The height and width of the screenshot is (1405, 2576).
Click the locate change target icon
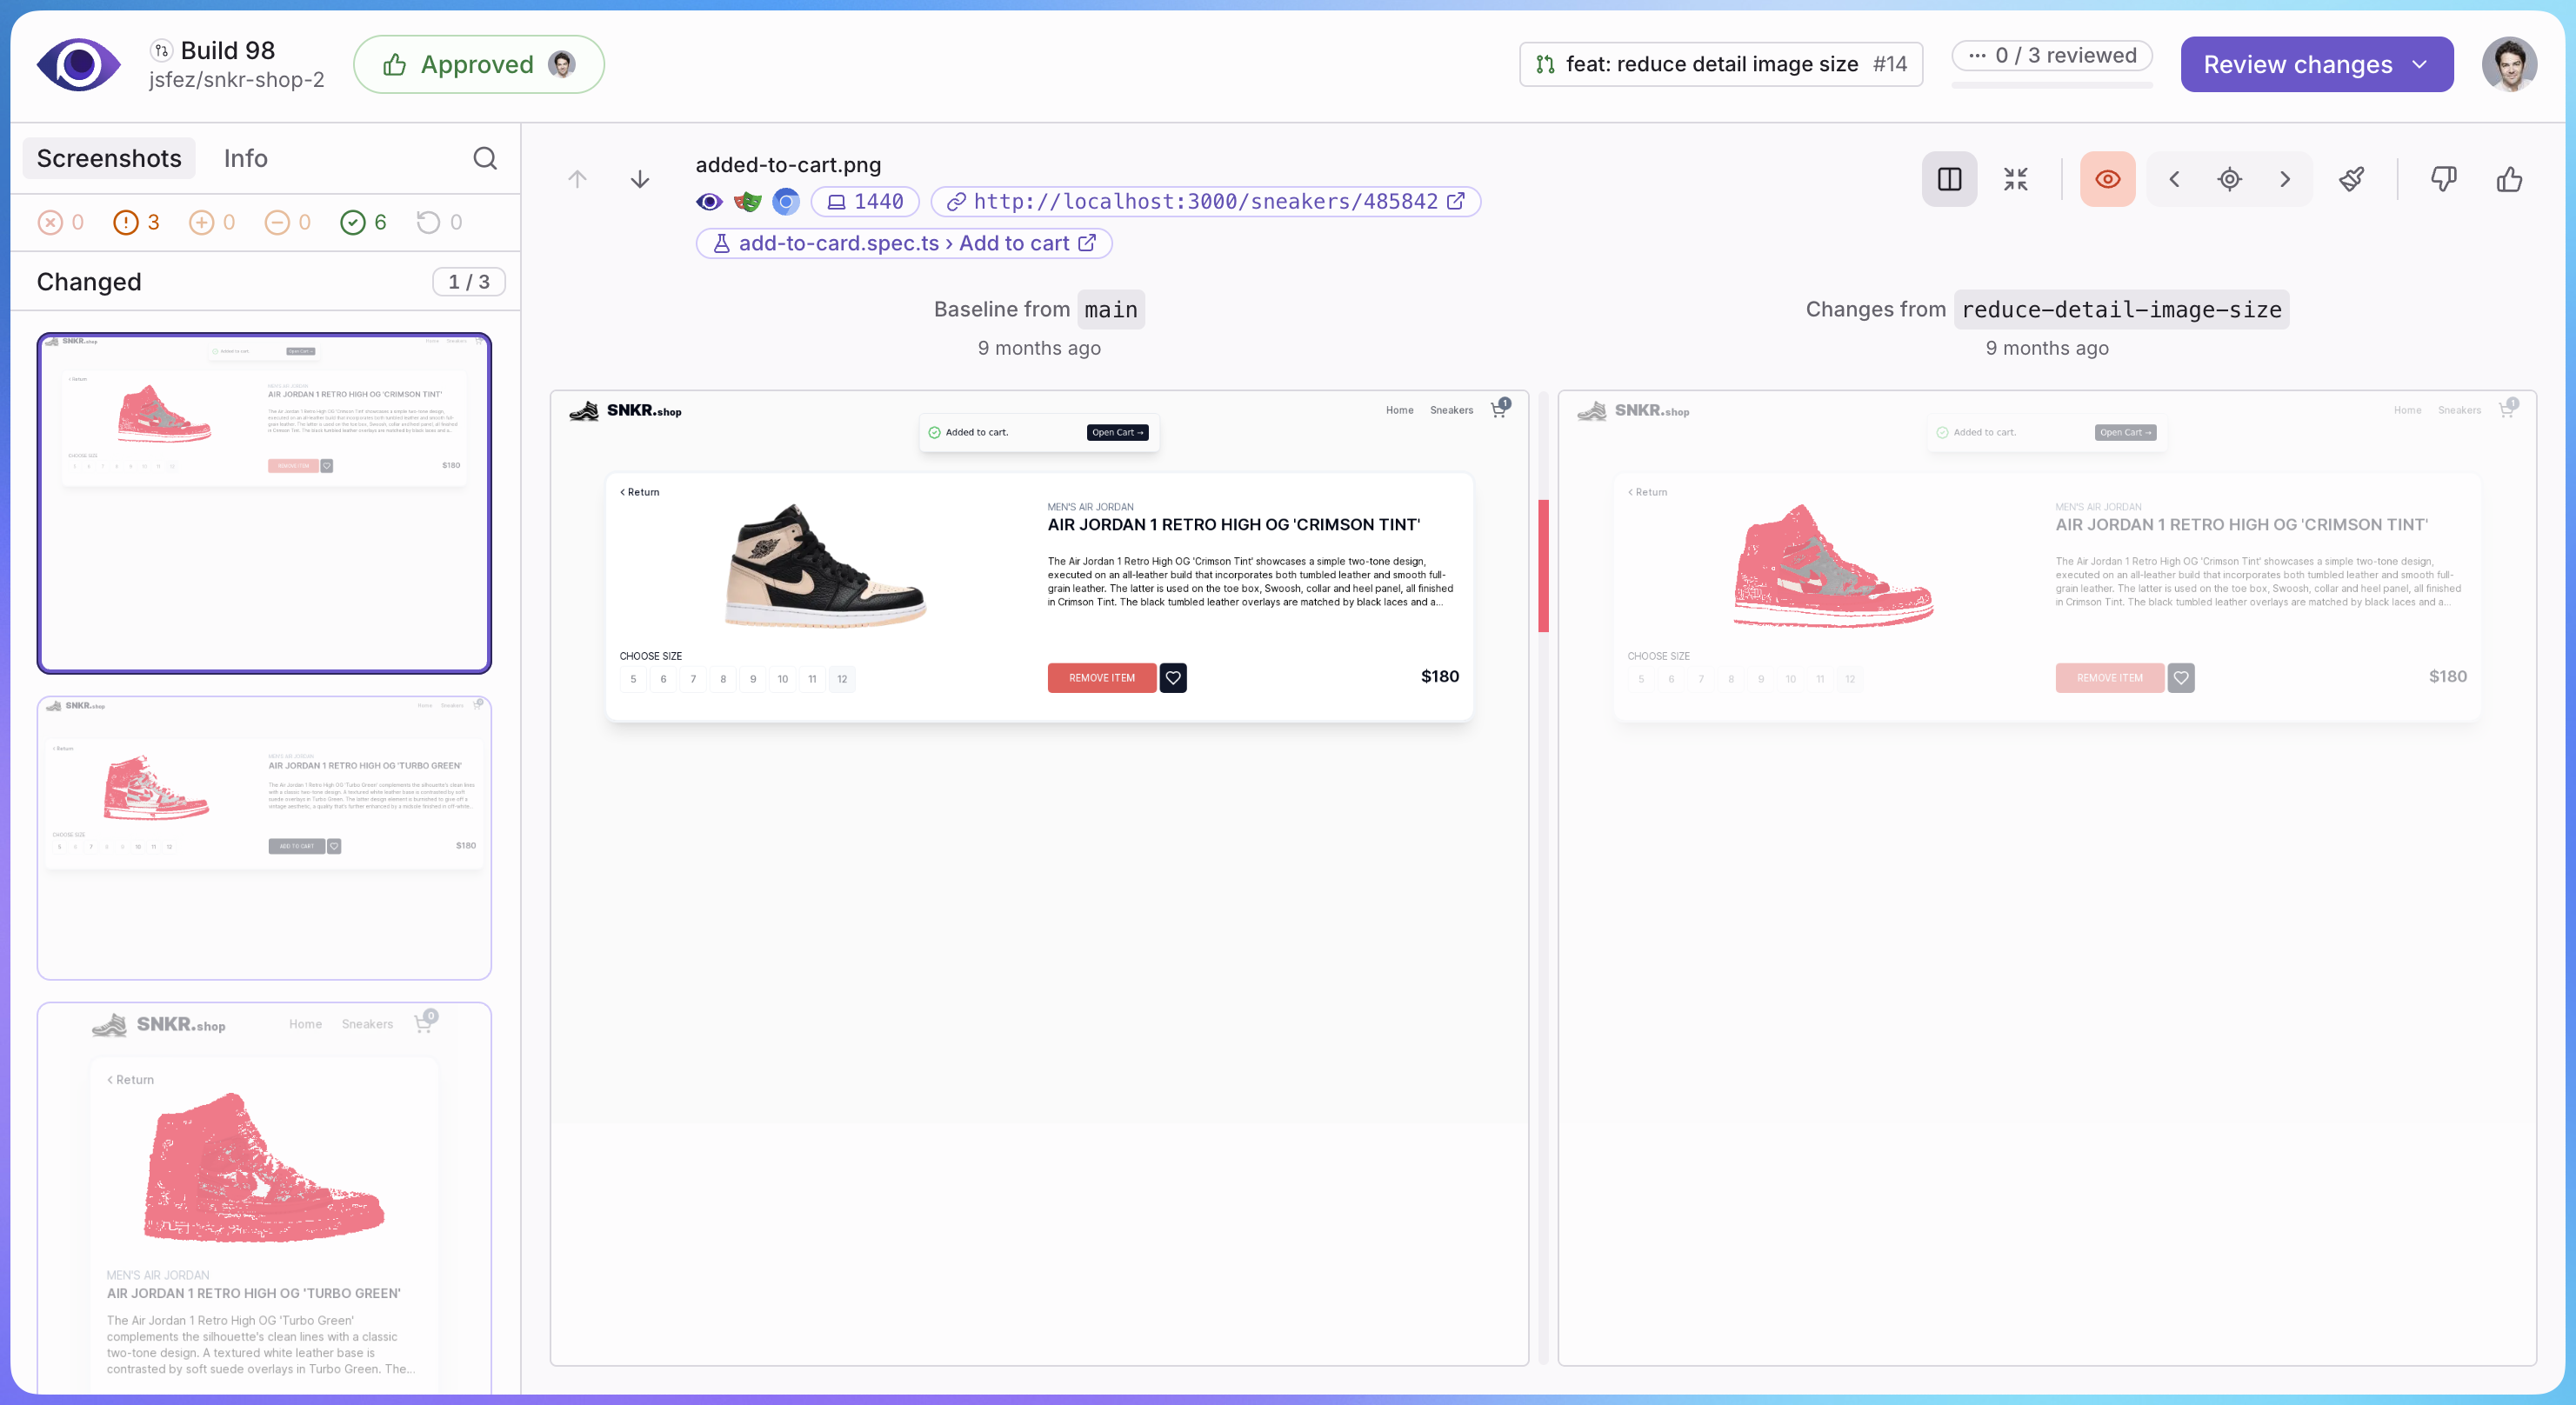tap(2229, 180)
